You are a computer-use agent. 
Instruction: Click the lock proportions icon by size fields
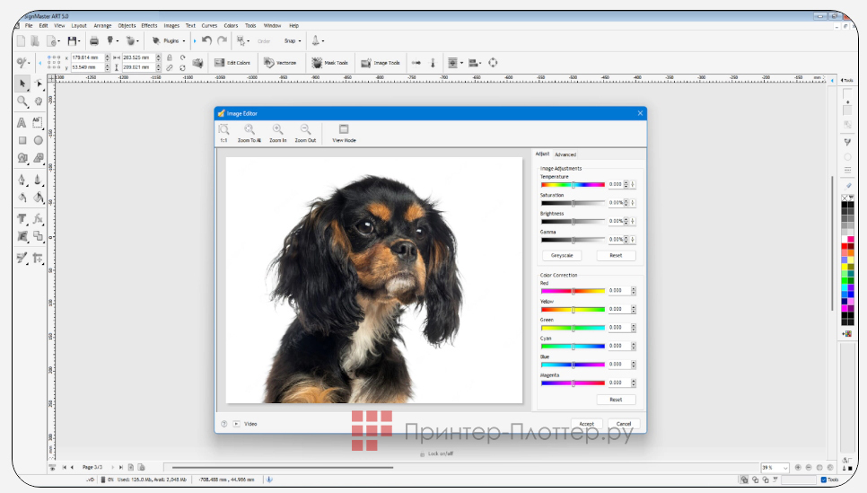click(170, 57)
